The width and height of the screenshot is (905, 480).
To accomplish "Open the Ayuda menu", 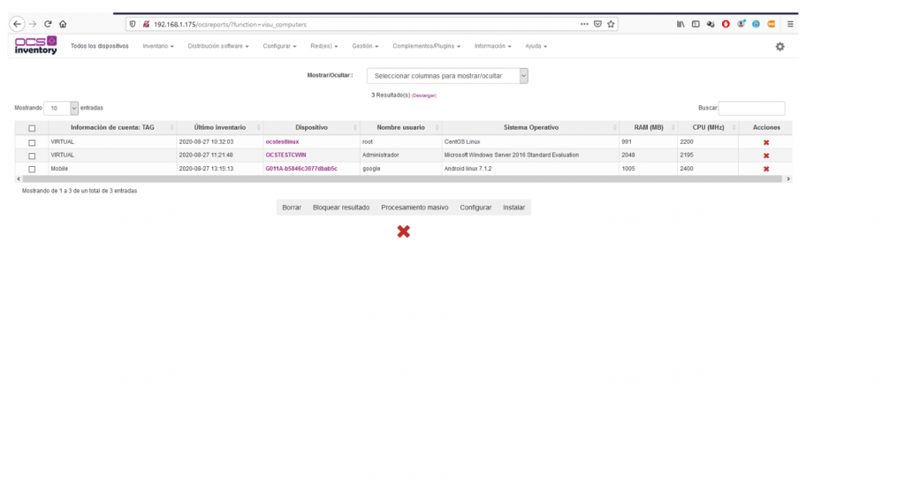I will coord(536,46).
